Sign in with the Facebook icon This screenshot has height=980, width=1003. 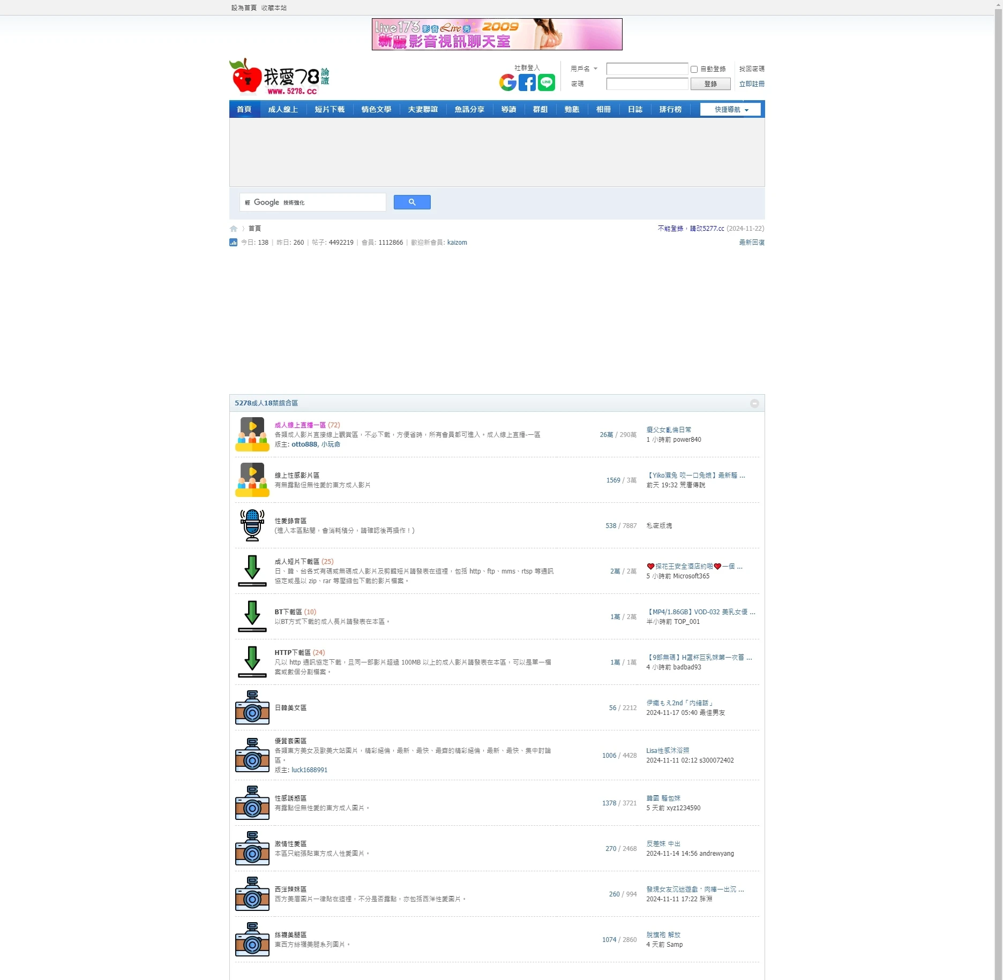(x=527, y=82)
